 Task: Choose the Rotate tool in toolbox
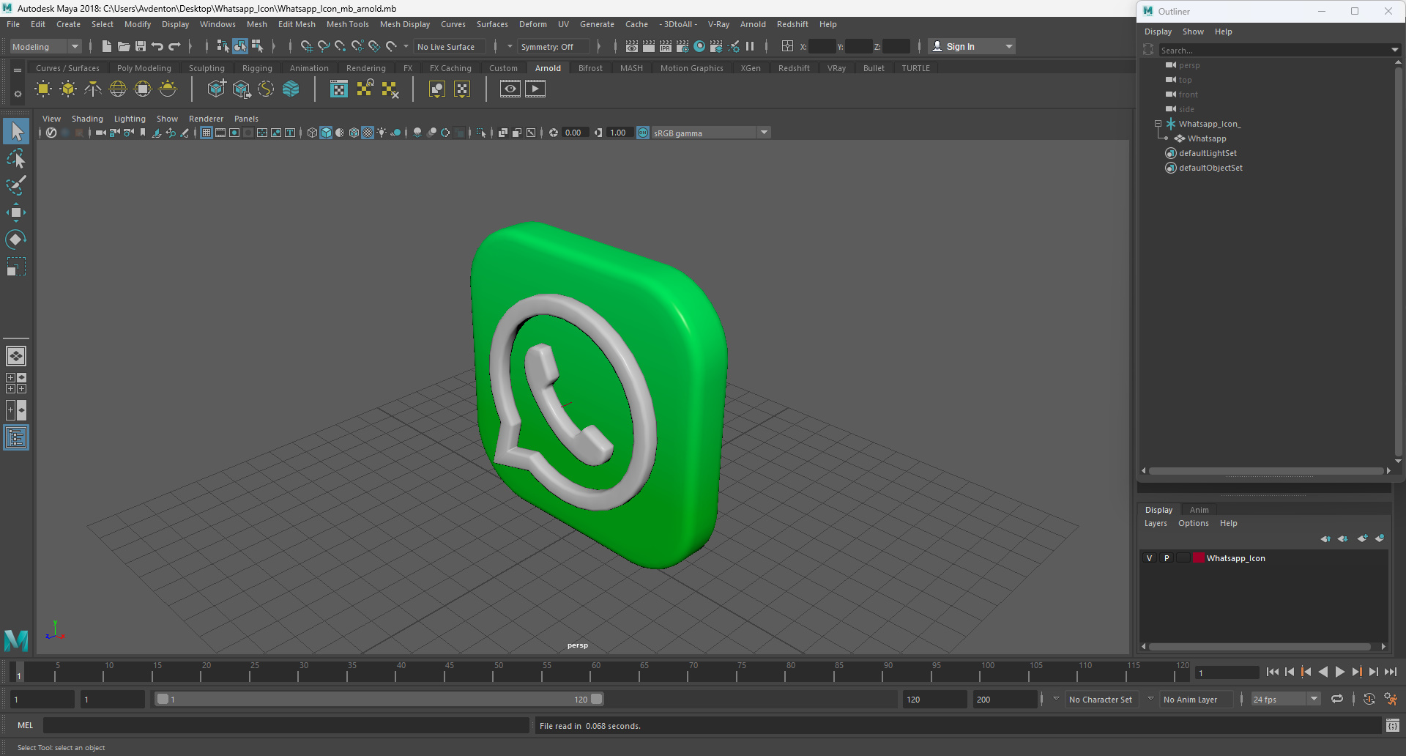coord(16,240)
